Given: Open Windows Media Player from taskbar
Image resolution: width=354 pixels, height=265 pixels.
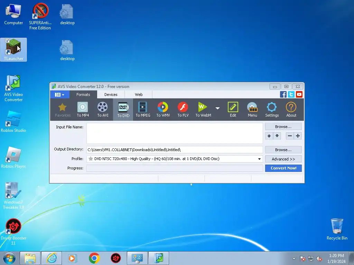Looking at the screenshot, I should pyautogui.click(x=73, y=258).
